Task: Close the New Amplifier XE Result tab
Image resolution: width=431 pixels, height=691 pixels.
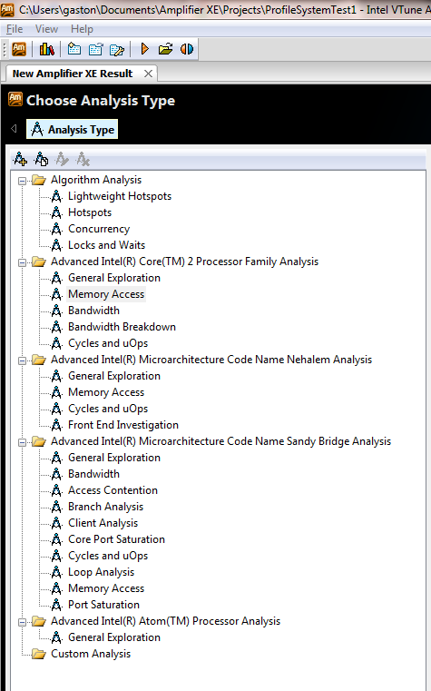Action: pos(149,74)
